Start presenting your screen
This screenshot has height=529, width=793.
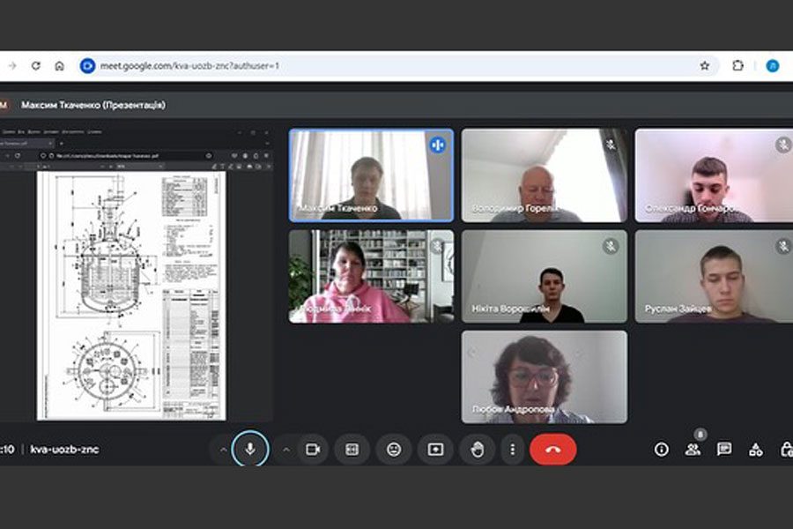coord(435,449)
